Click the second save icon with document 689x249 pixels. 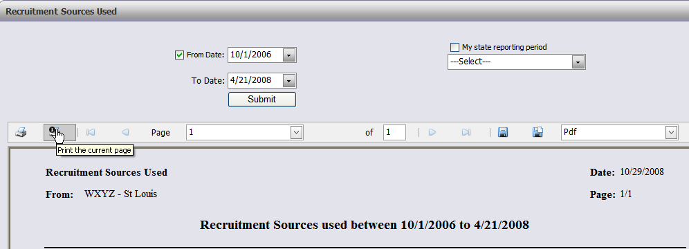click(538, 132)
